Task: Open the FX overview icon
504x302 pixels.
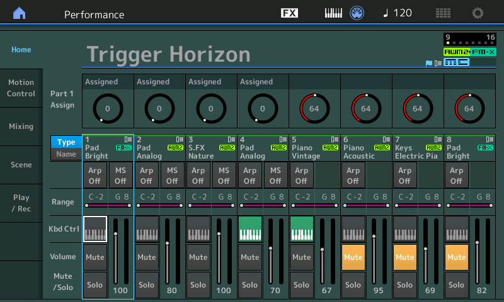Action: point(289,13)
